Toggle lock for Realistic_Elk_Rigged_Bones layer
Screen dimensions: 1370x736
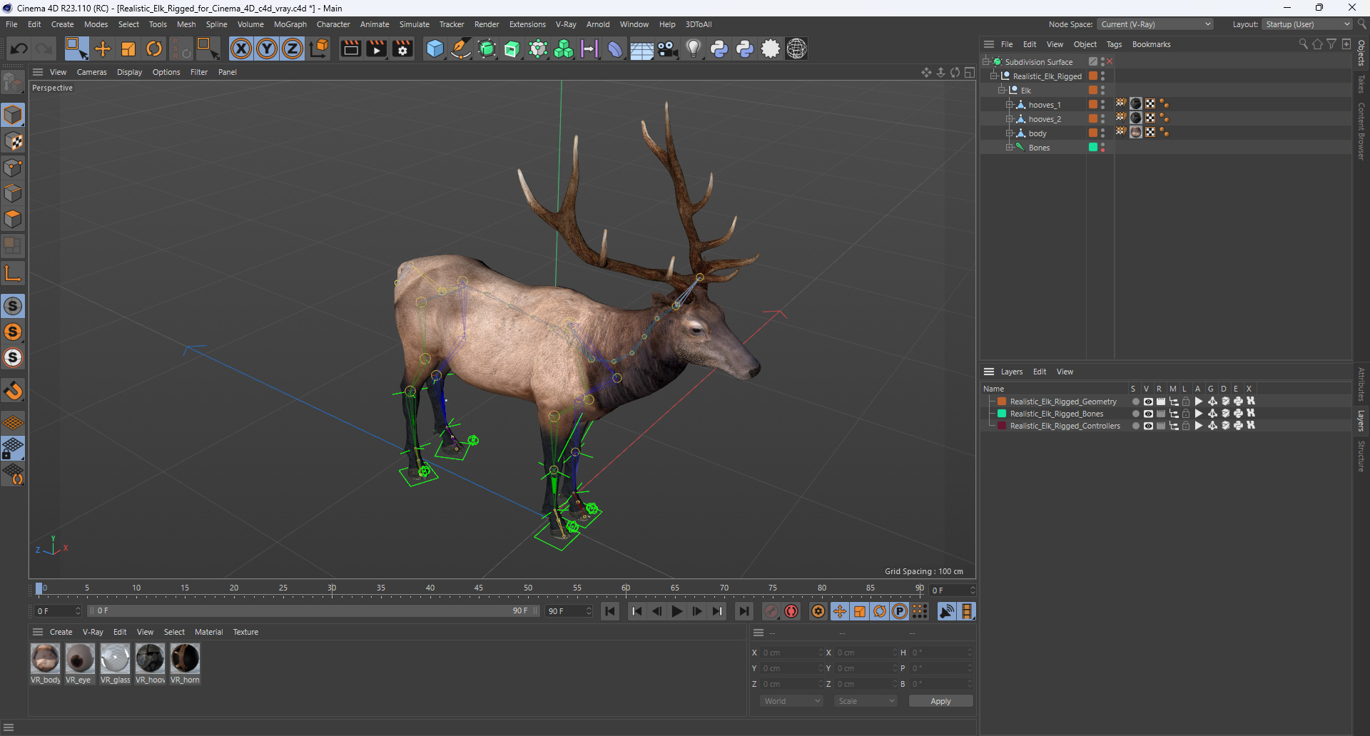pos(1186,414)
